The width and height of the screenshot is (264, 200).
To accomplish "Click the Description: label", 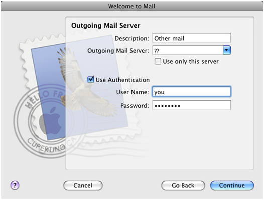I will 132,38.
